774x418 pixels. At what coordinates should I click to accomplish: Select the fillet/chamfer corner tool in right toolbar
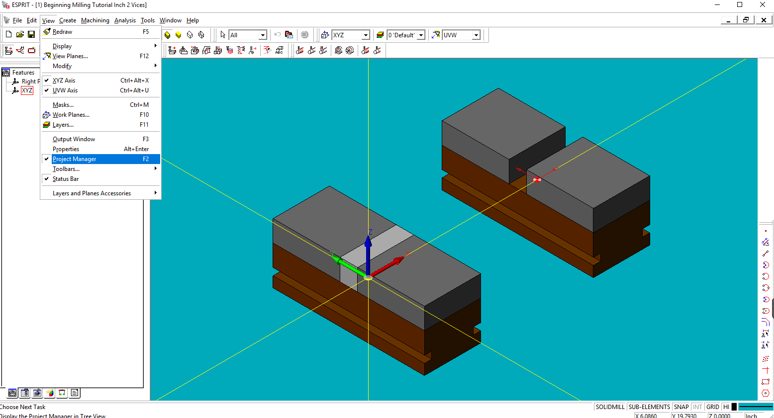point(766,322)
